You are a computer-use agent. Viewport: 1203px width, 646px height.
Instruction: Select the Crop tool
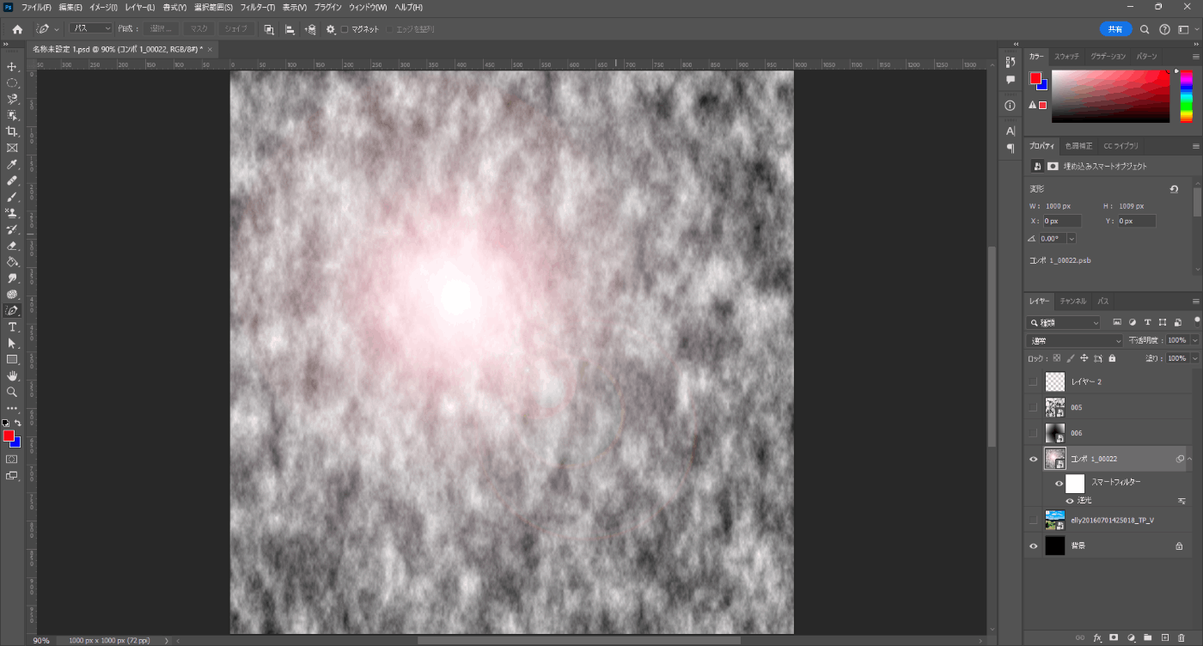pyautogui.click(x=12, y=131)
